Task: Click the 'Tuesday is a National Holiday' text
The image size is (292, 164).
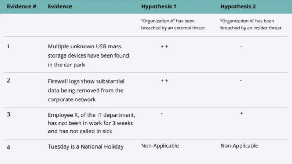Action: point(86,146)
